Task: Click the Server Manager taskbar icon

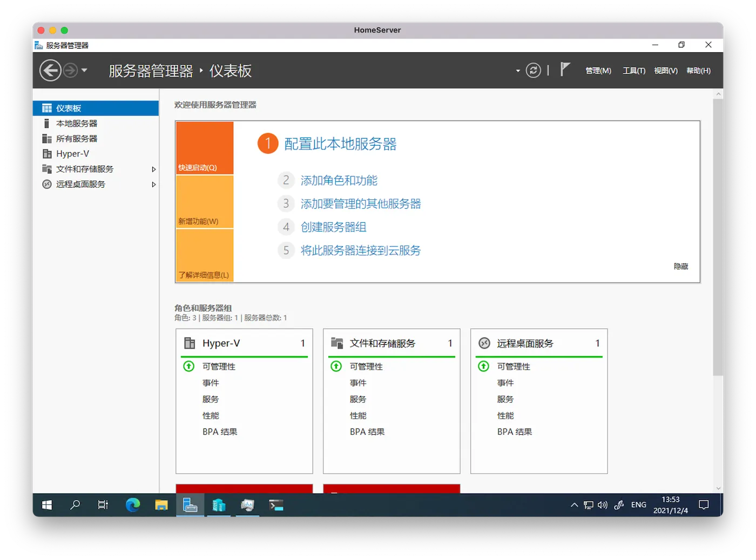Action: pyautogui.click(x=190, y=505)
